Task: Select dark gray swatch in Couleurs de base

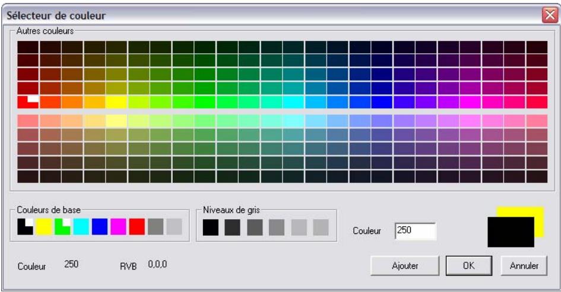Action: (156, 227)
